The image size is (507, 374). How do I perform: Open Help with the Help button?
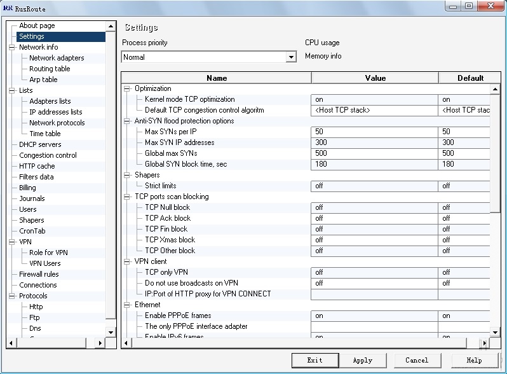tap(473, 360)
